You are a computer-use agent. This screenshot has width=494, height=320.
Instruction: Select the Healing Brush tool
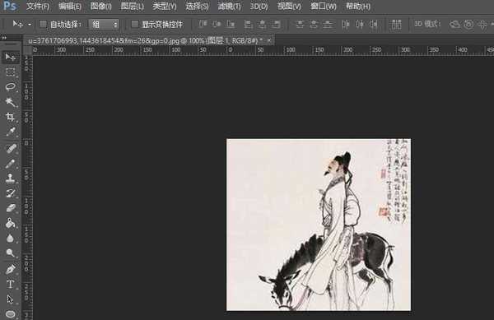pos(11,149)
